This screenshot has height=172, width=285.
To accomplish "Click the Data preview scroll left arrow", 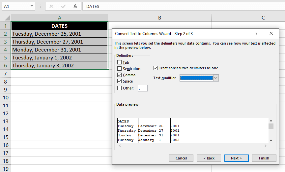I will [x=120, y=146].
